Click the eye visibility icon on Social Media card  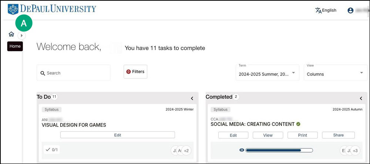pyautogui.click(x=242, y=150)
